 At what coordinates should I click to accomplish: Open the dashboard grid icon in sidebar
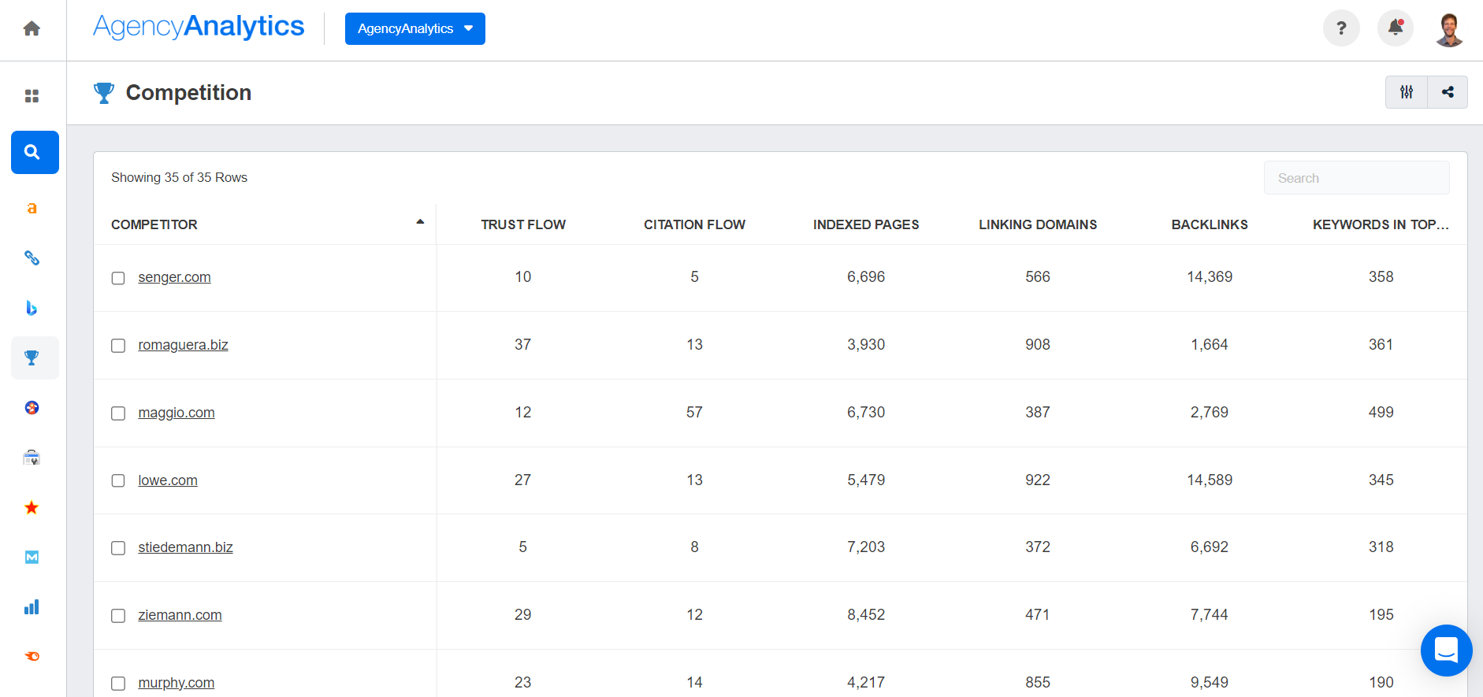click(x=32, y=96)
